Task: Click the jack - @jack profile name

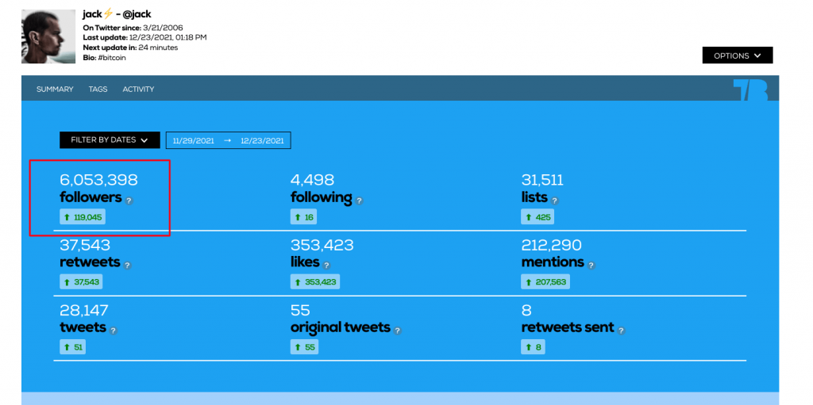Action: click(117, 14)
